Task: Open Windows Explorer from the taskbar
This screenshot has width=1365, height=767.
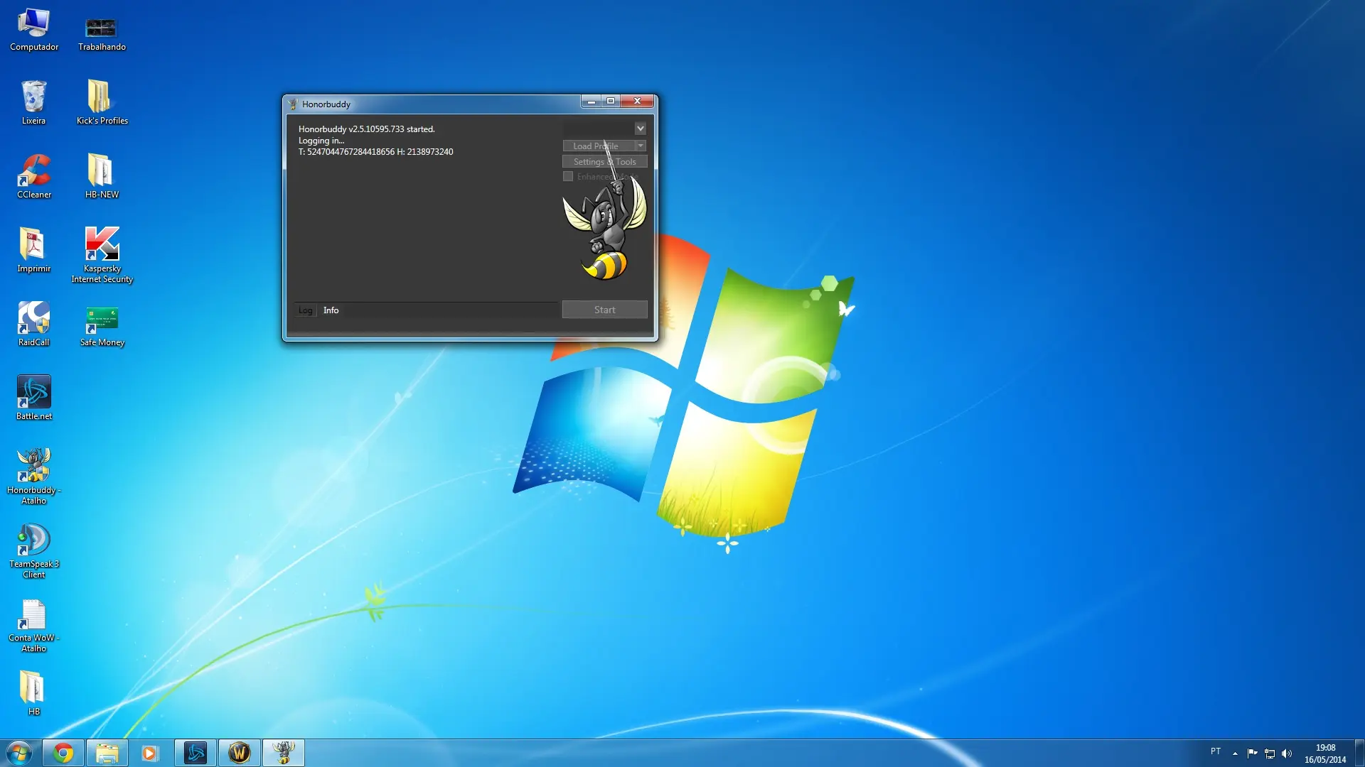Action: 107,753
